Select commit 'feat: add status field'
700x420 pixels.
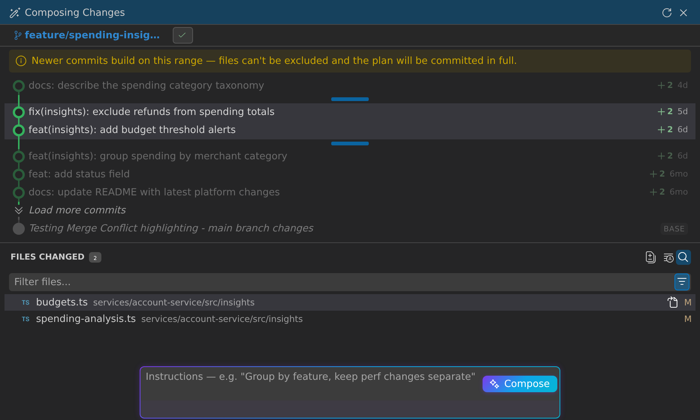350,174
